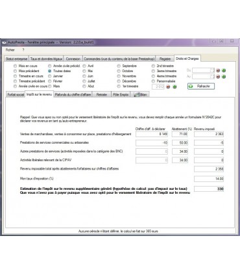Image resolution: width=240 pixels, height=275 pixels.
Task: Click the abattement field showing 71.00
Action: (180, 134)
